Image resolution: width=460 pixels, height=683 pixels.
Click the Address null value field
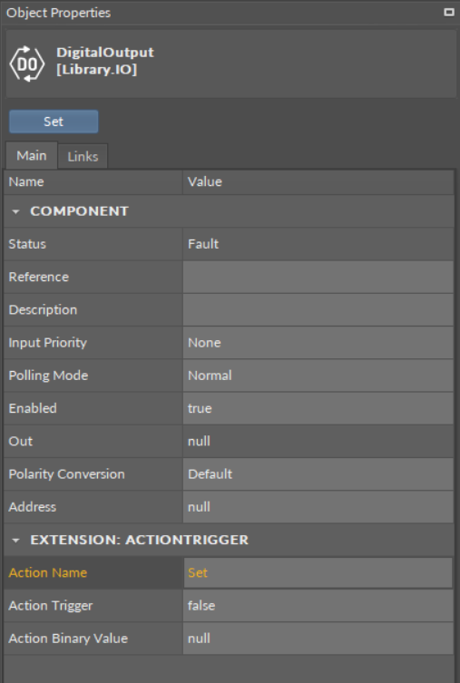click(318, 507)
